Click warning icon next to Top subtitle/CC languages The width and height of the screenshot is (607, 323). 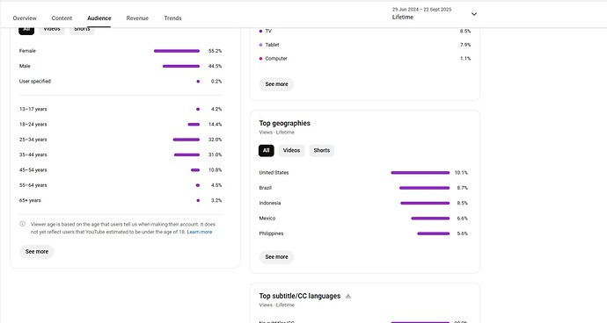click(x=348, y=297)
